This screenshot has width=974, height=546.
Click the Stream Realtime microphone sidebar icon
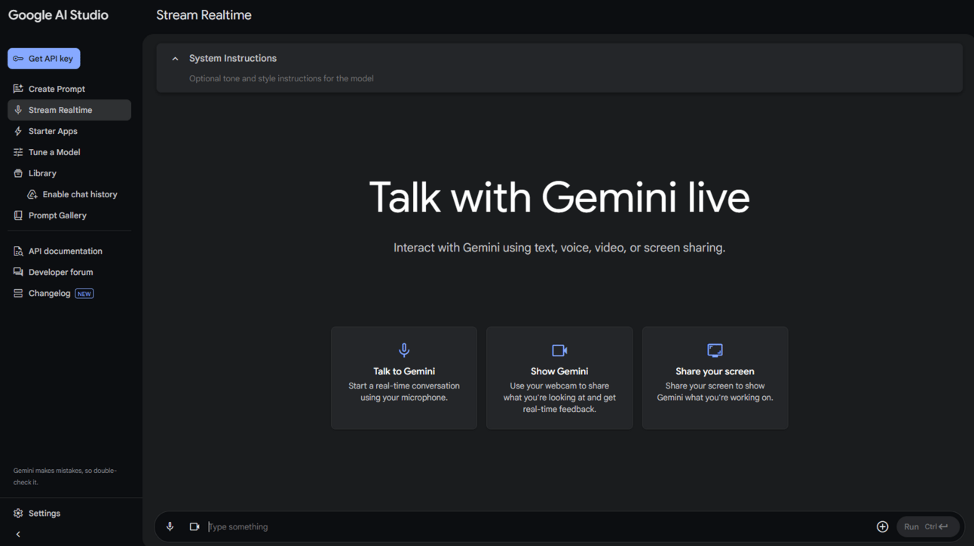point(18,110)
